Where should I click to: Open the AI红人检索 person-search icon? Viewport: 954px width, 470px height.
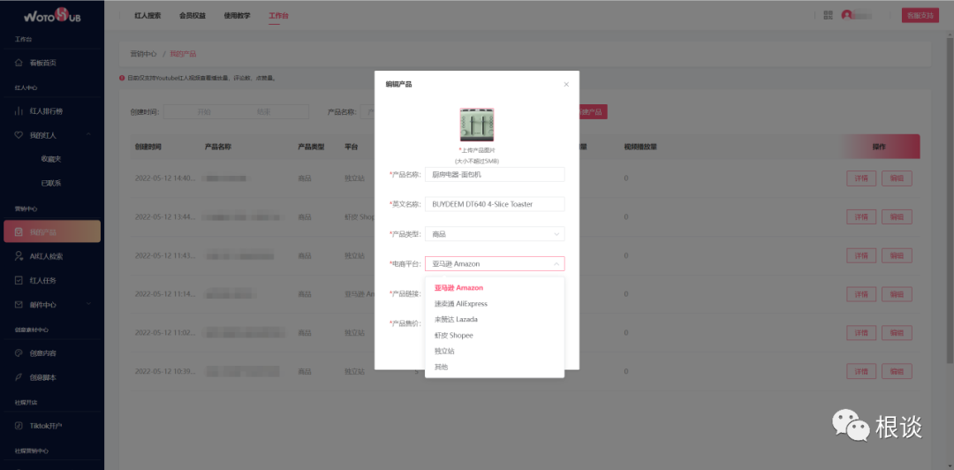point(19,256)
